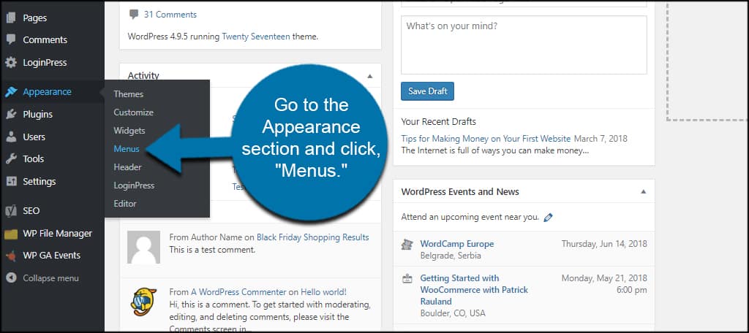Open Menus in Appearance submenu
The width and height of the screenshot is (749, 333).
(x=127, y=149)
